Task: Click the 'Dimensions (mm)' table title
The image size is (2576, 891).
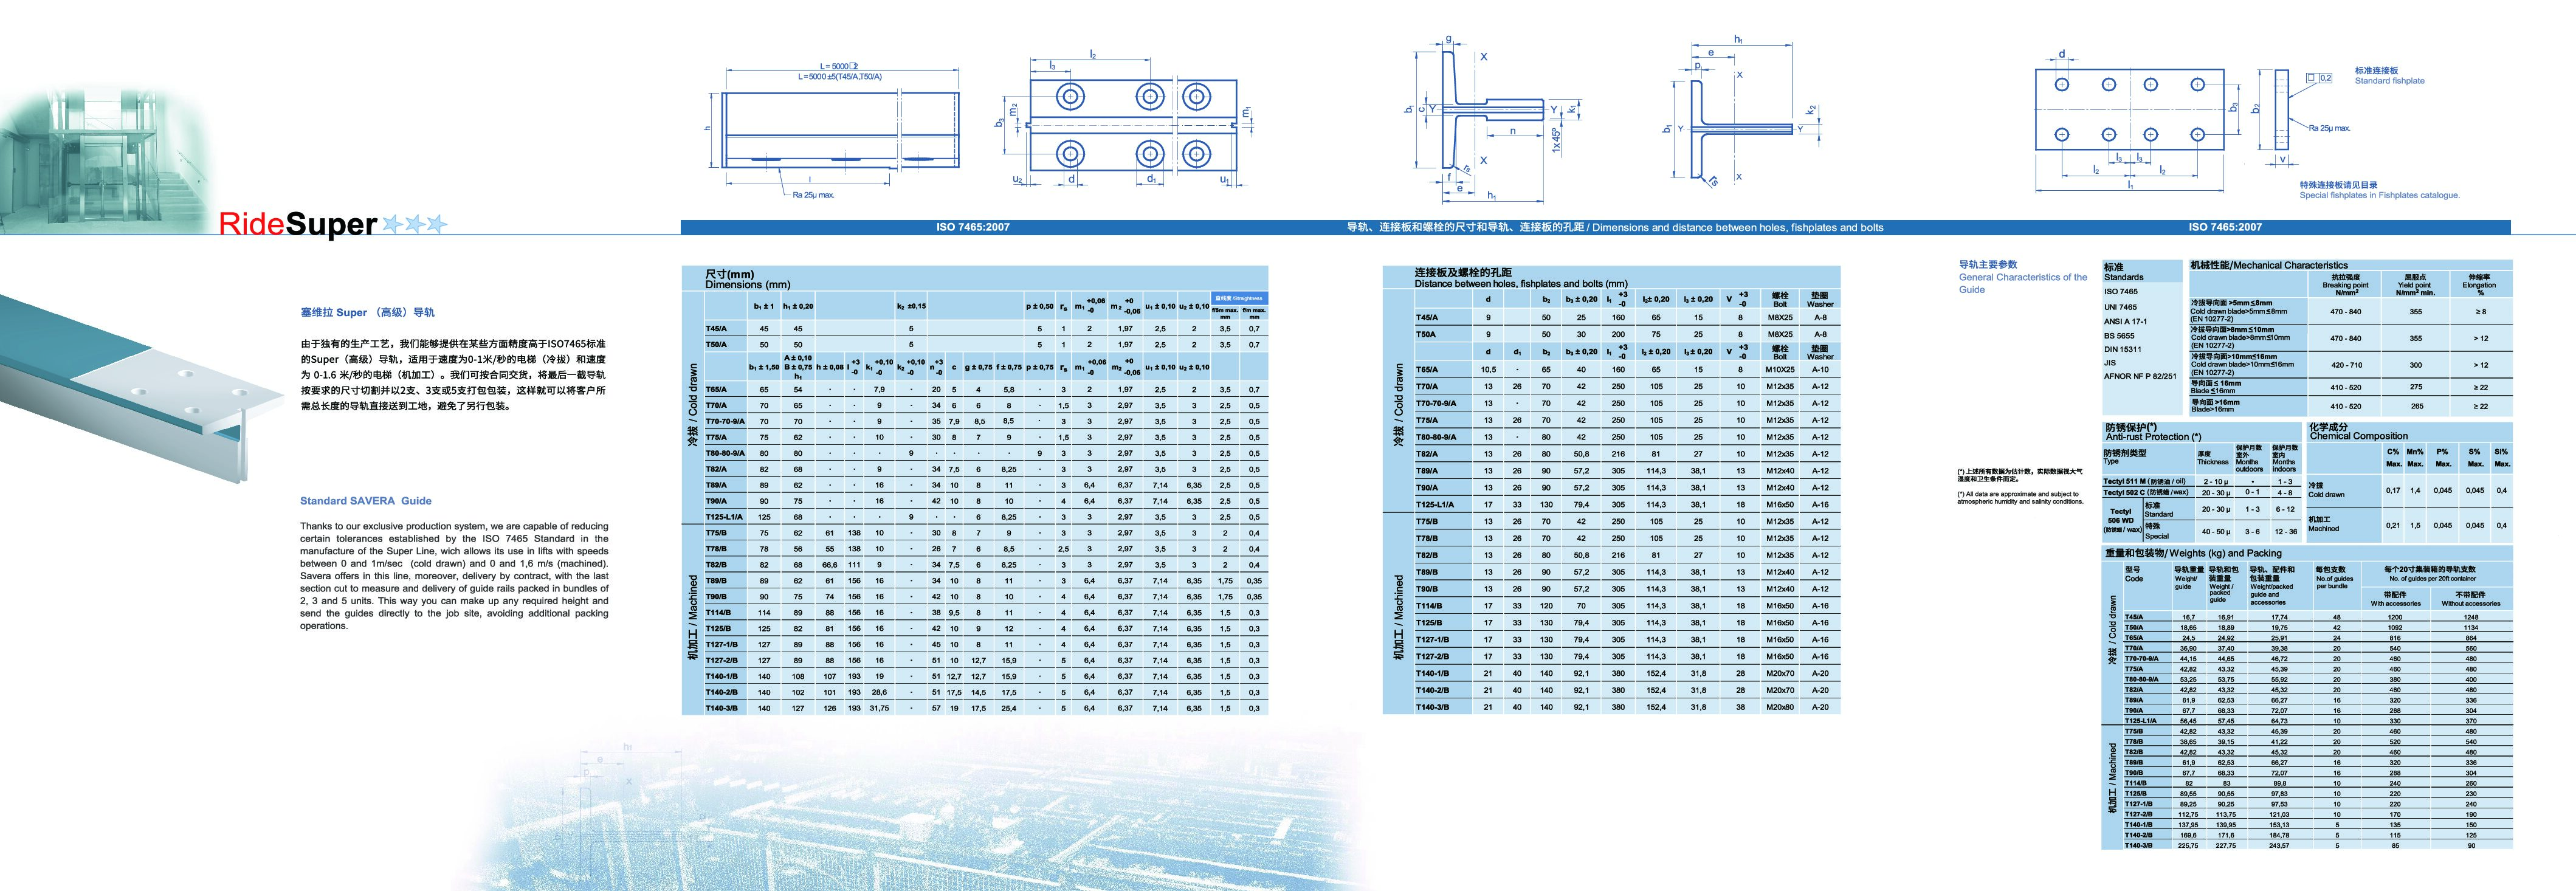Action: 747,285
